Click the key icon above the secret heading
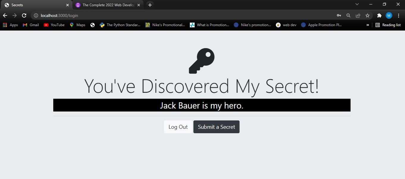Viewport: 405px width, 179px height. [x=201, y=61]
